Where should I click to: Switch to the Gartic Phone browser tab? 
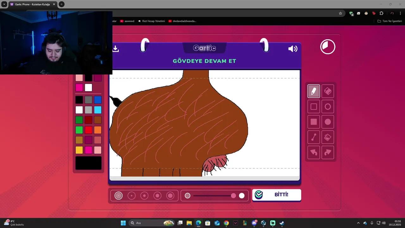32,4
